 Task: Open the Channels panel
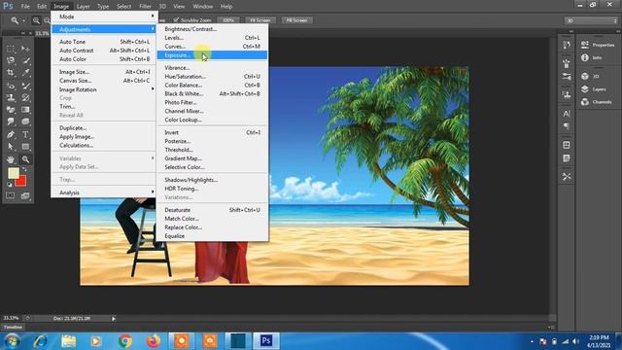click(x=597, y=102)
